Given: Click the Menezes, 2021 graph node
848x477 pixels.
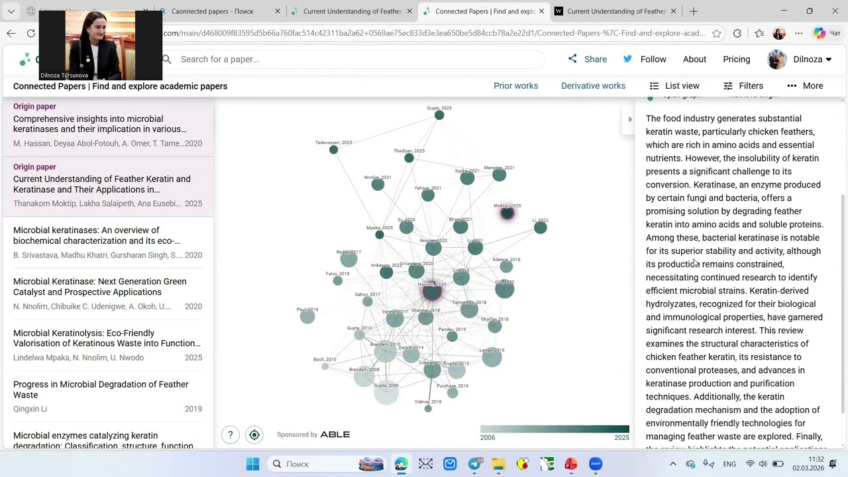Looking at the screenshot, I should pyautogui.click(x=500, y=175).
